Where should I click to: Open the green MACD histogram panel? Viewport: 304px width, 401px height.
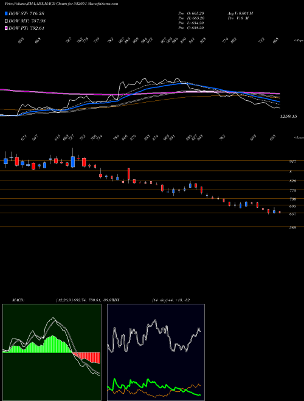[x=52, y=352]
